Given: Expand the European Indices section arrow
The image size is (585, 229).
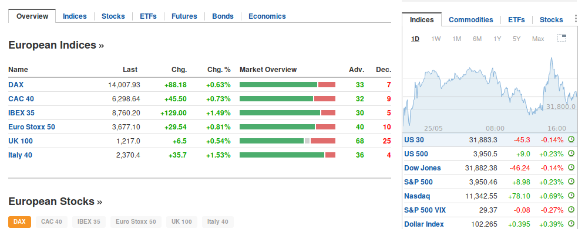Looking at the screenshot, I should coord(101,46).
